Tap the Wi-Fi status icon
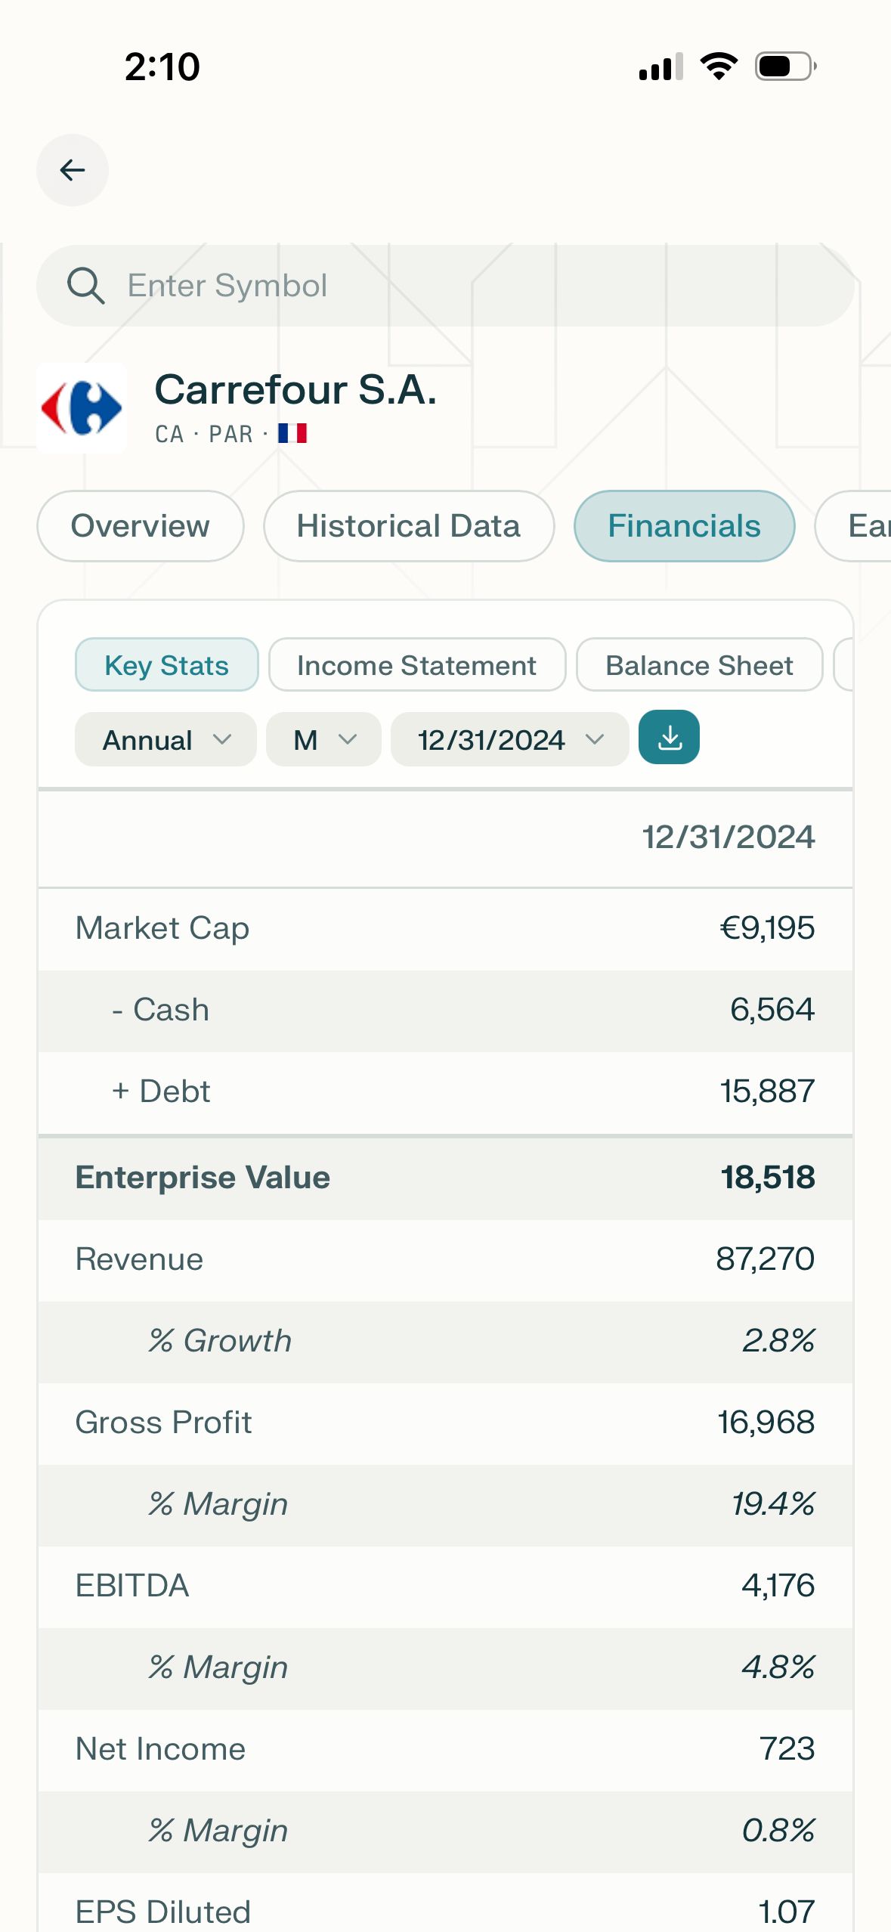 719,67
